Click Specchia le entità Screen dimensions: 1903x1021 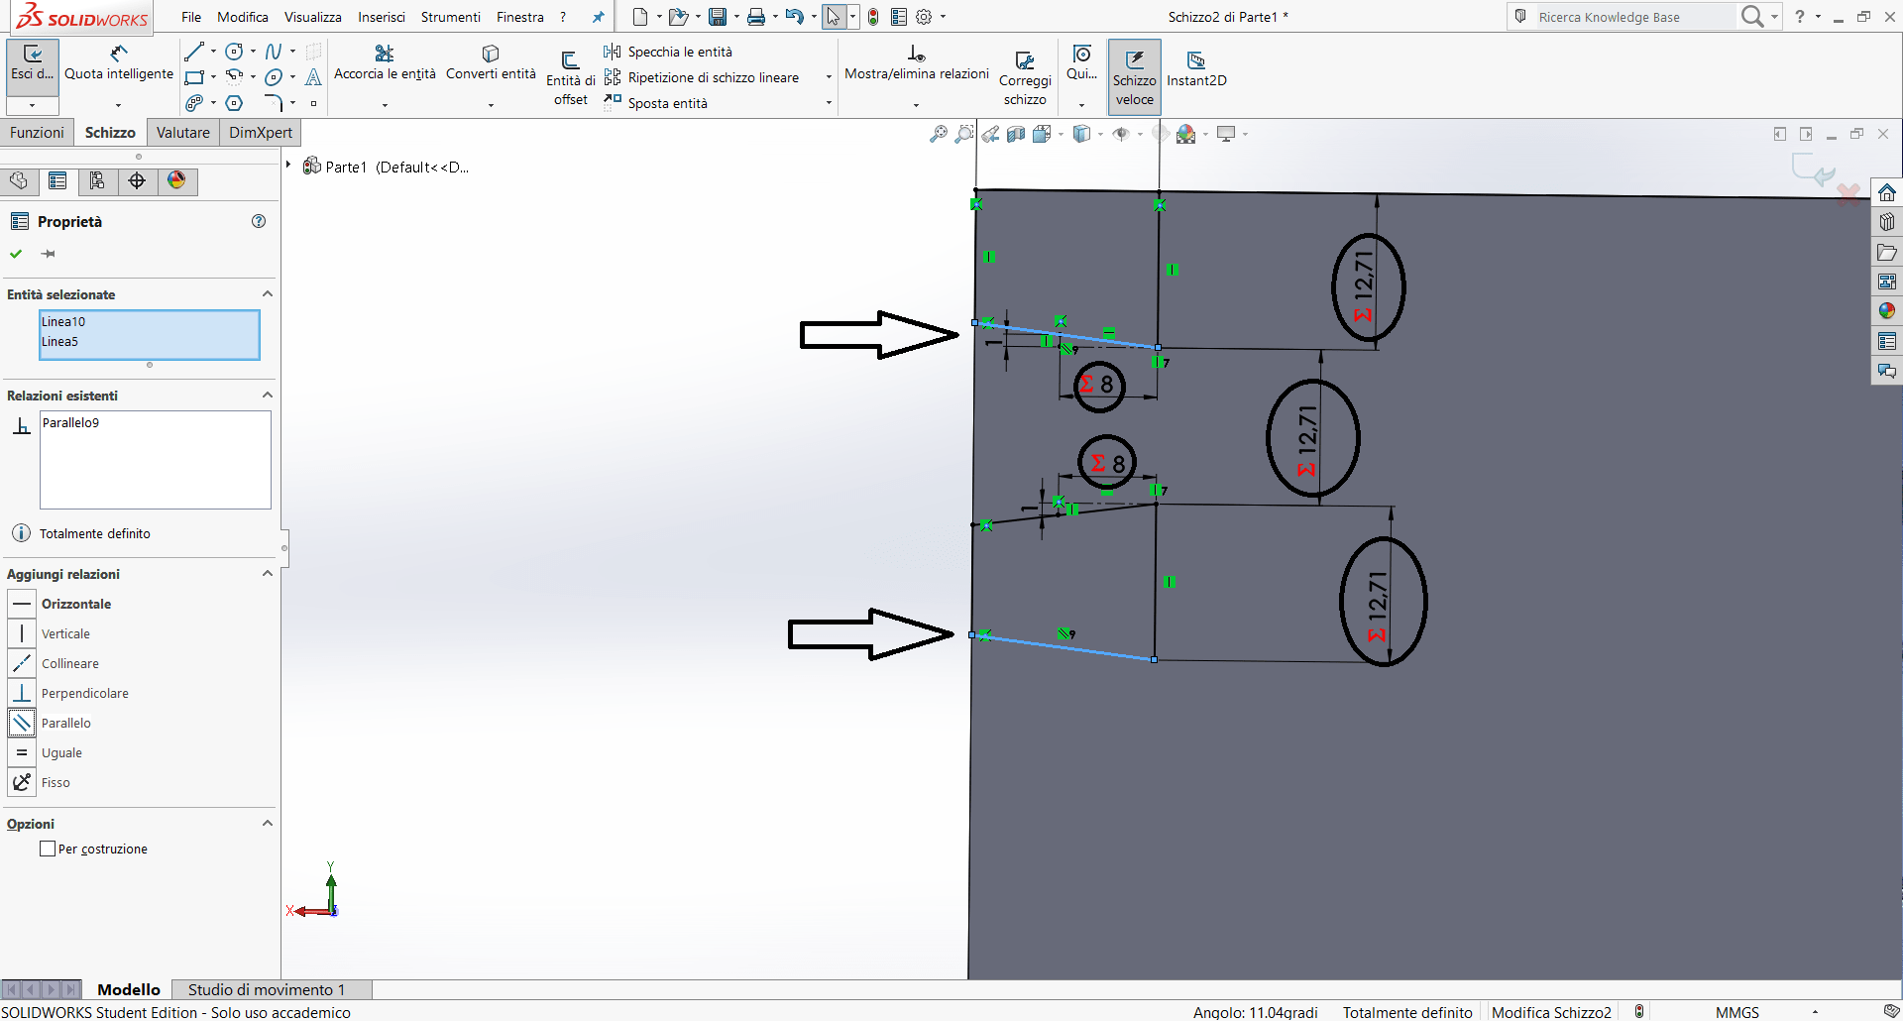pos(668,52)
